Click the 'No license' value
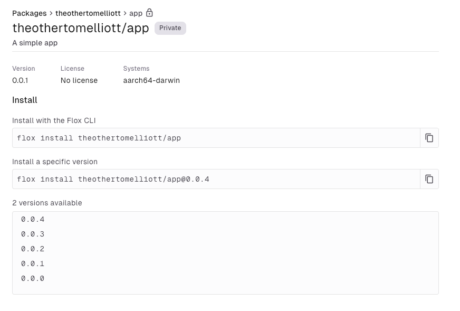Viewport: 460px width, 311px height. [79, 80]
